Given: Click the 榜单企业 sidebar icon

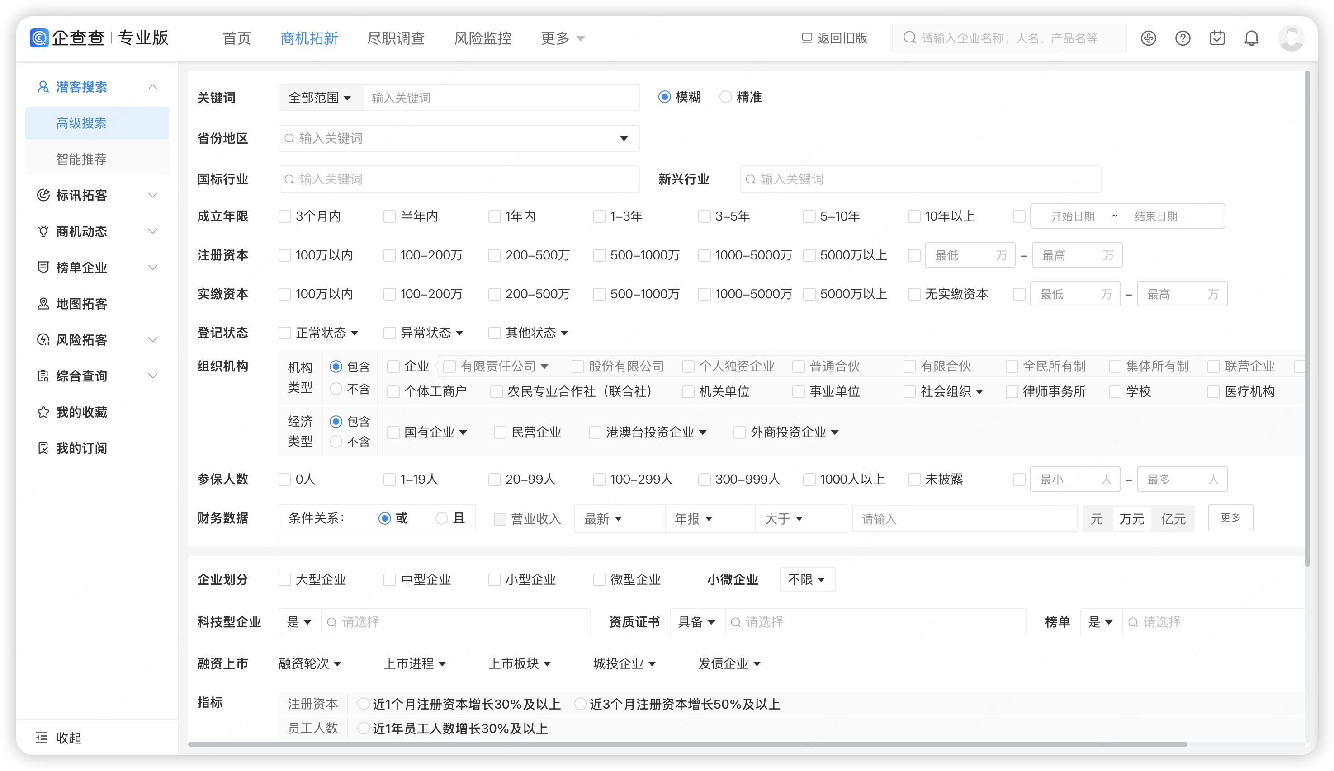Looking at the screenshot, I should click(43, 267).
